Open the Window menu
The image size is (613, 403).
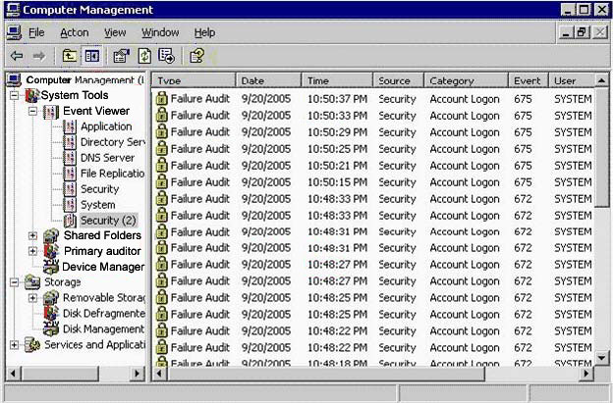(x=160, y=32)
